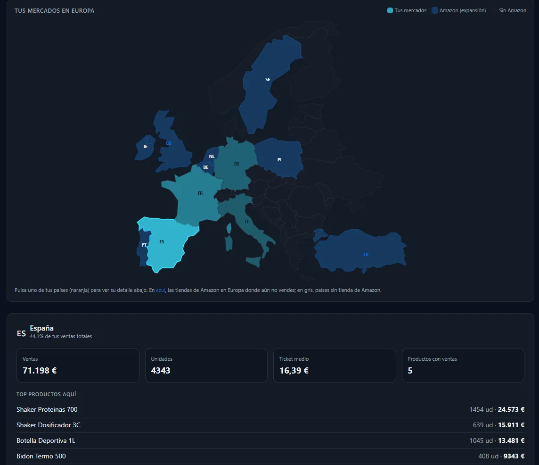539x465 pixels.
Task: Click Turkey (TR) on the map
Action: tap(361, 253)
